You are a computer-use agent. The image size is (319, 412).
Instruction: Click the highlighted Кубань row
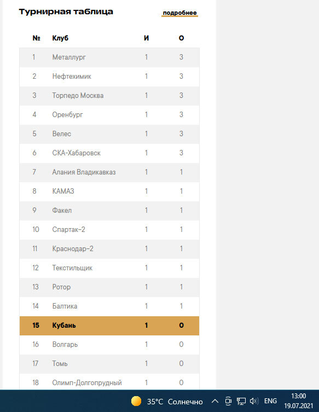click(109, 326)
